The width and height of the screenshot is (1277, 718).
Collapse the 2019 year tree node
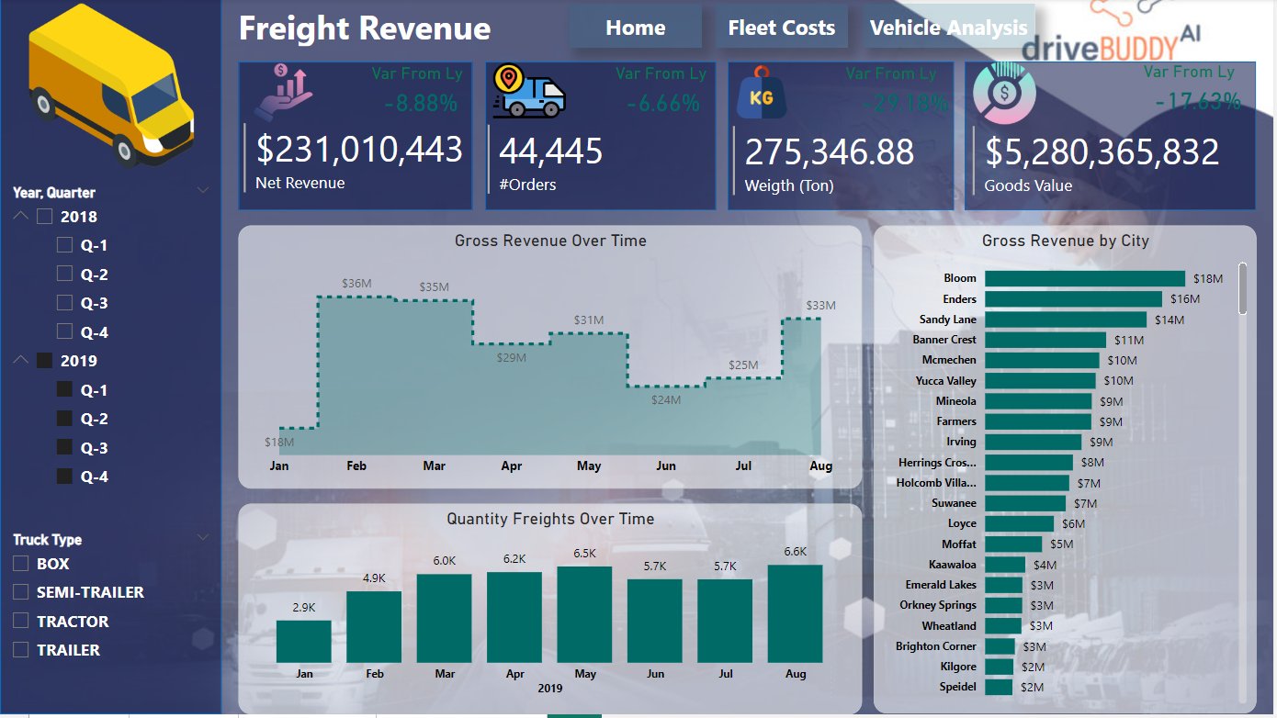21,361
